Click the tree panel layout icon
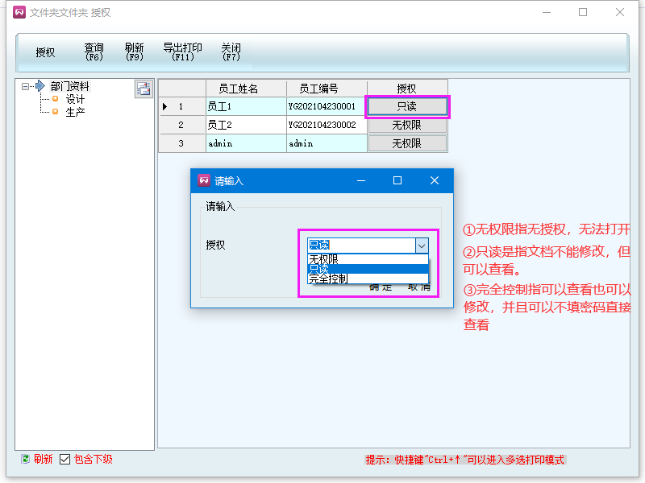Image resolution: width=645 pixels, height=483 pixels. point(143,89)
